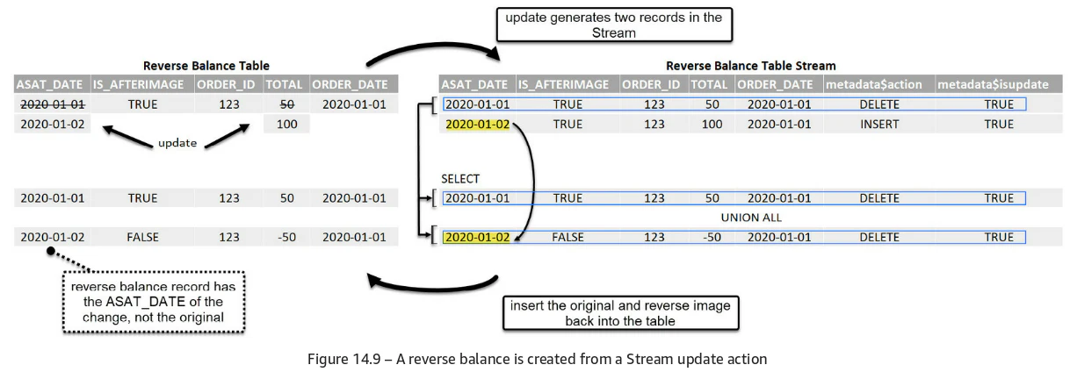Click FALSE cell in left Reverse Balance Table
This screenshot has height=372, width=1070.
pos(142,237)
